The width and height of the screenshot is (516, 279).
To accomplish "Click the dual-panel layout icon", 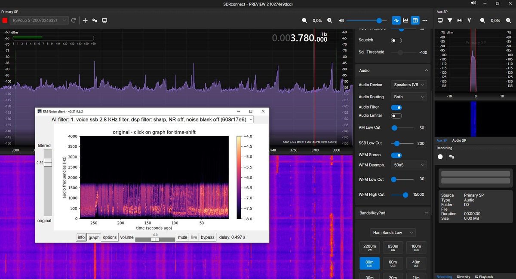I will click(415, 20).
